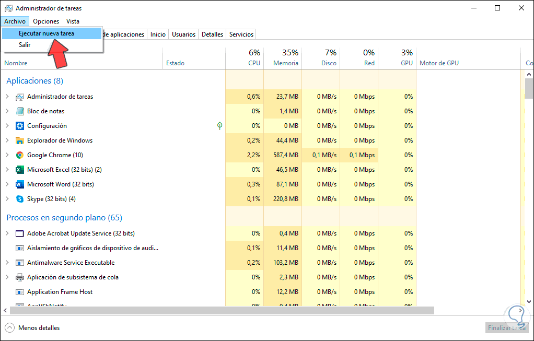Click the horizontal scrollbar at the bottom
The width and height of the screenshot is (534, 341).
219,310
